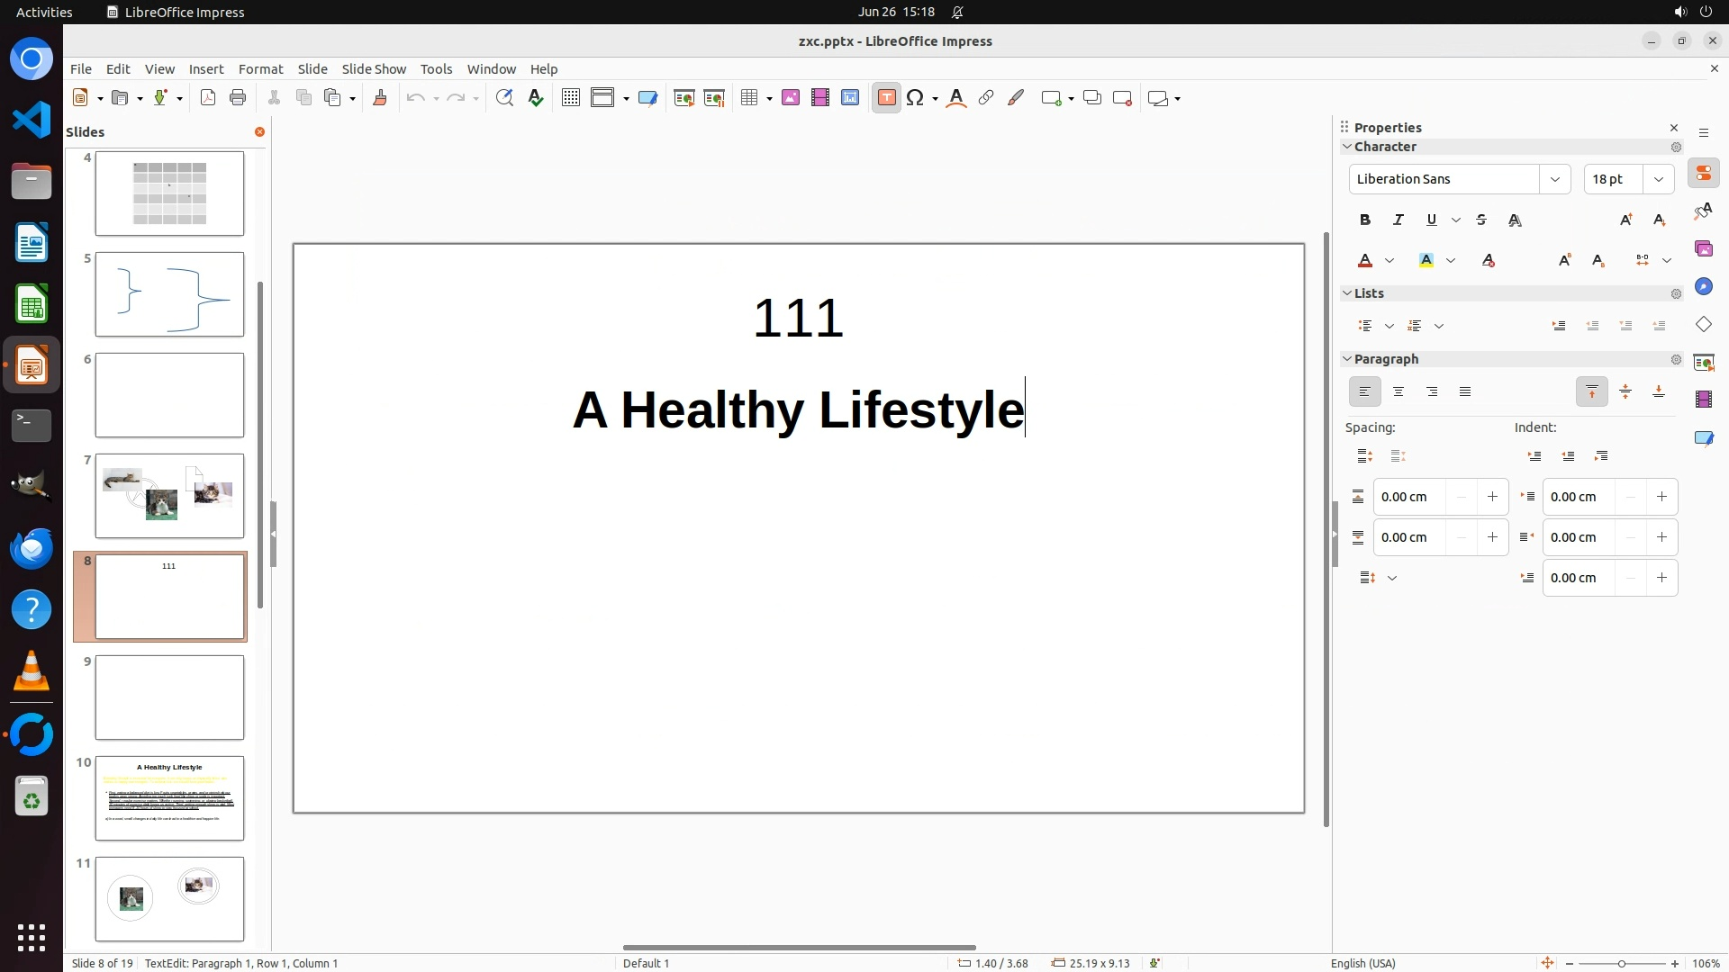Viewport: 1729px width, 972px height.
Task: Click the Clone Formatting paintbrush icon
Action: coord(379,98)
